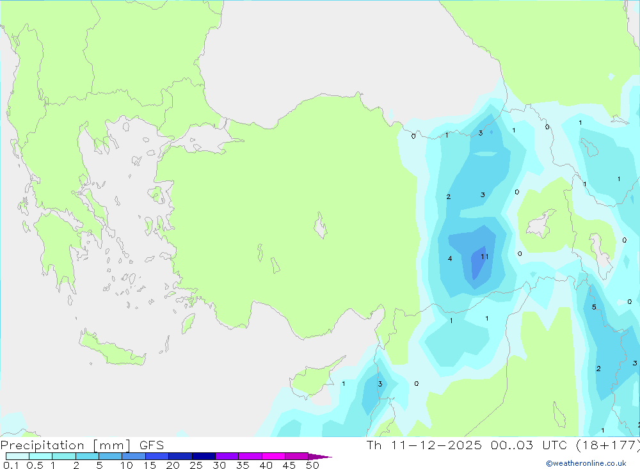Click the legend label "35"
This screenshot has width=640, height=469.
(243, 465)
